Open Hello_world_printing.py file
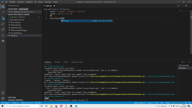 click(x=19, y=30)
